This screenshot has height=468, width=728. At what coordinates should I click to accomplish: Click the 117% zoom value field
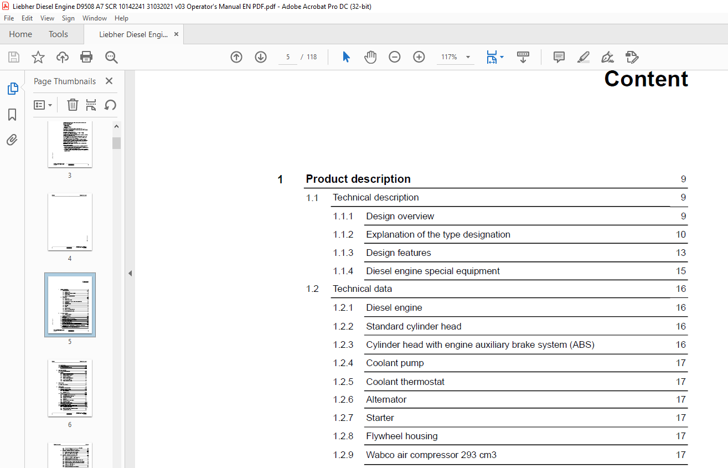click(449, 57)
